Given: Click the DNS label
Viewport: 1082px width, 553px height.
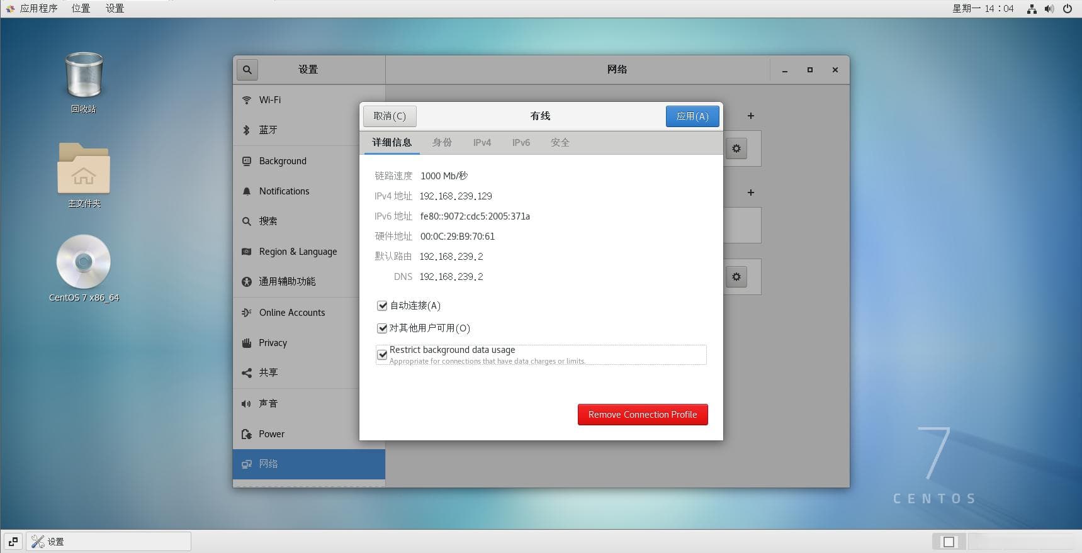Looking at the screenshot, I should (x=403, y=277).
